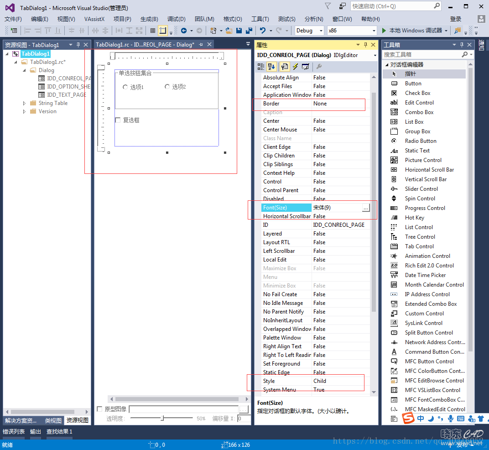Click the Test Dialog toolbar icon

14,31
